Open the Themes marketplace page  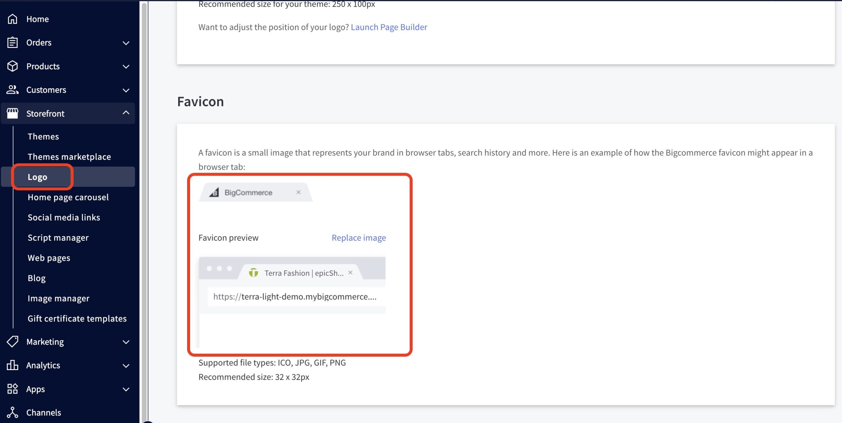[x=69, y=157]
